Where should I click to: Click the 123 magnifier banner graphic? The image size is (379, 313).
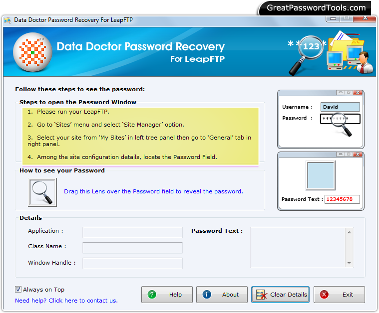pos(307,55)
